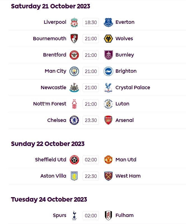Select the Wolves badge icon
Image resolution: width=186 pixels, height=224 pixels.
click(108, 39)
